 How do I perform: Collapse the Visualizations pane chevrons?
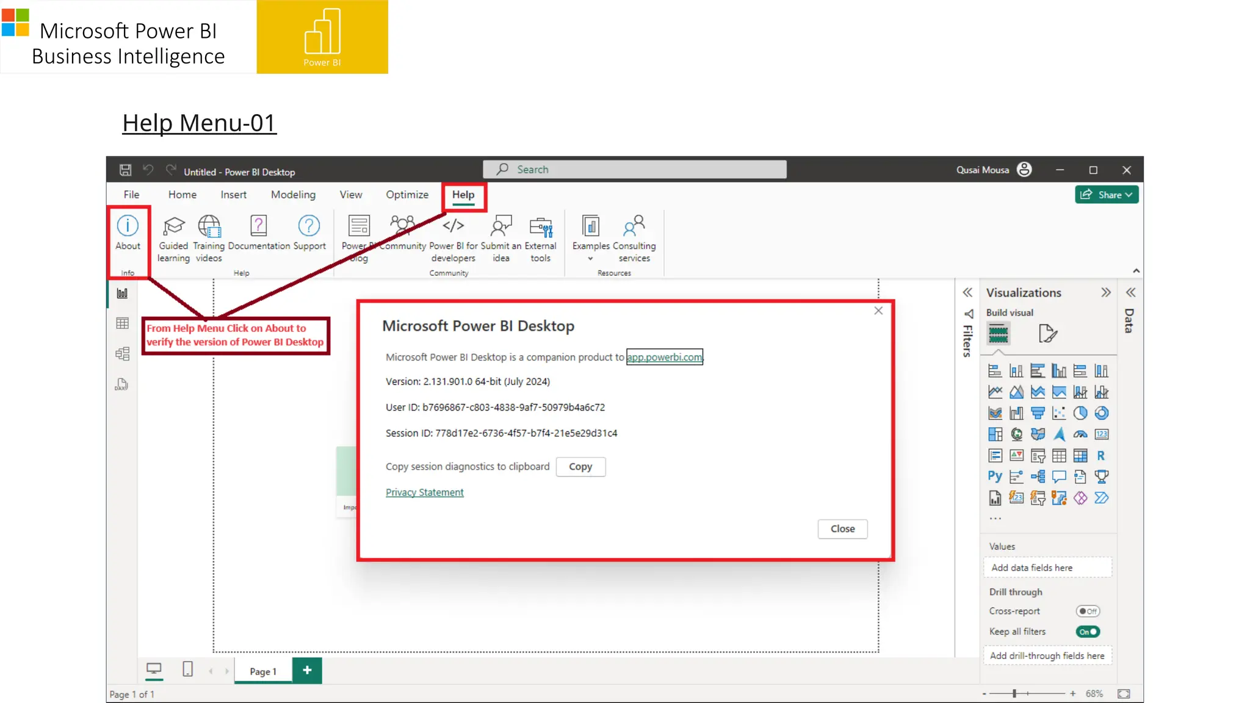(x=1105, y=292)
